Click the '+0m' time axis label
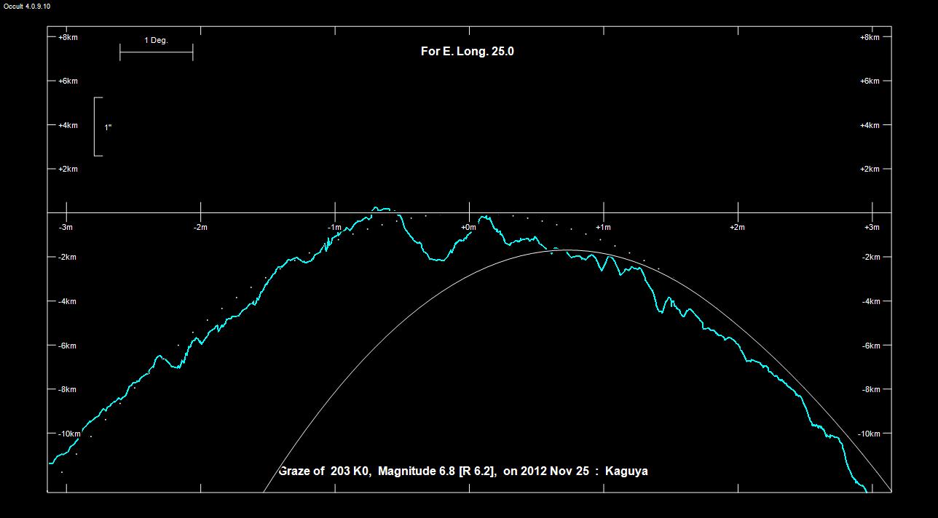This screenshot has width=938, height=518. (x=468, y=227)
